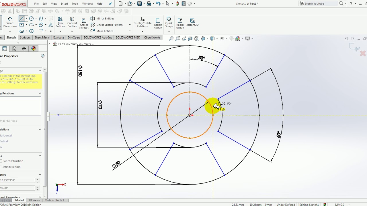367x206 pixels.
Task: Open the DimXpertManager crosshair tab icon
Action: [24, 49]
